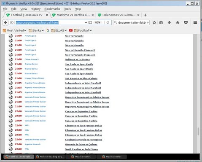Open the downloads arrow icon

click(x=169, y=22)
